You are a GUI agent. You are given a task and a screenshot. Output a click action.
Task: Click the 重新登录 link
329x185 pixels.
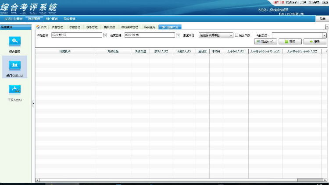314,2
